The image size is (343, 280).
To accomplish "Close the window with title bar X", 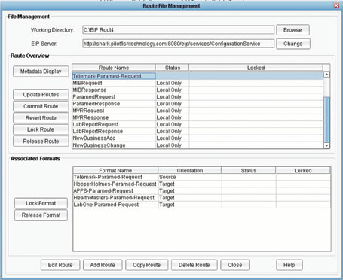I will [x=336, y=5].
